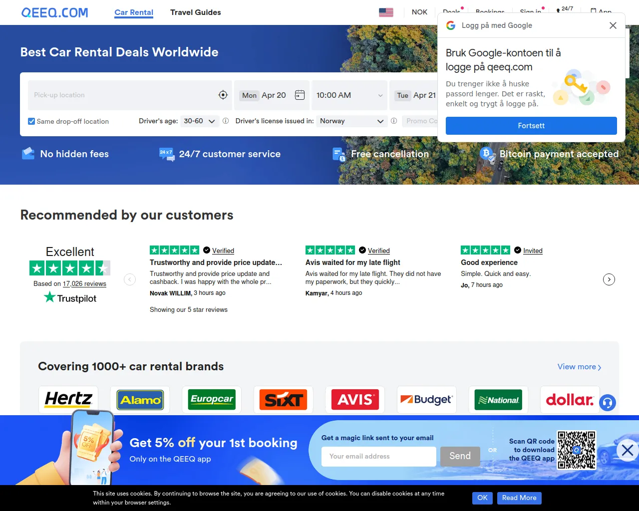Image resolution: width=639 pixels, height=511 pixels.
Task: Click the Your email address field
Action: 379,457
